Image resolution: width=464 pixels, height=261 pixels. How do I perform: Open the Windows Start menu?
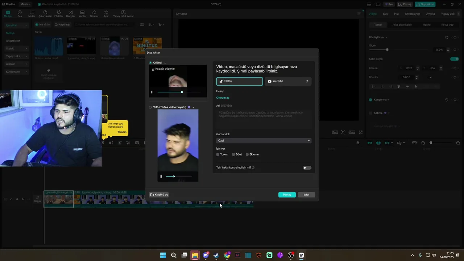tap(163, 255)
